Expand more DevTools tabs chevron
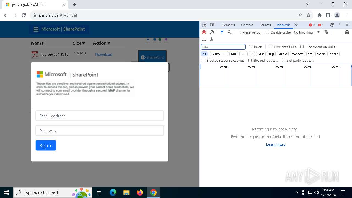Viewport: 352px width, 198px height. (x=296, y=25)
